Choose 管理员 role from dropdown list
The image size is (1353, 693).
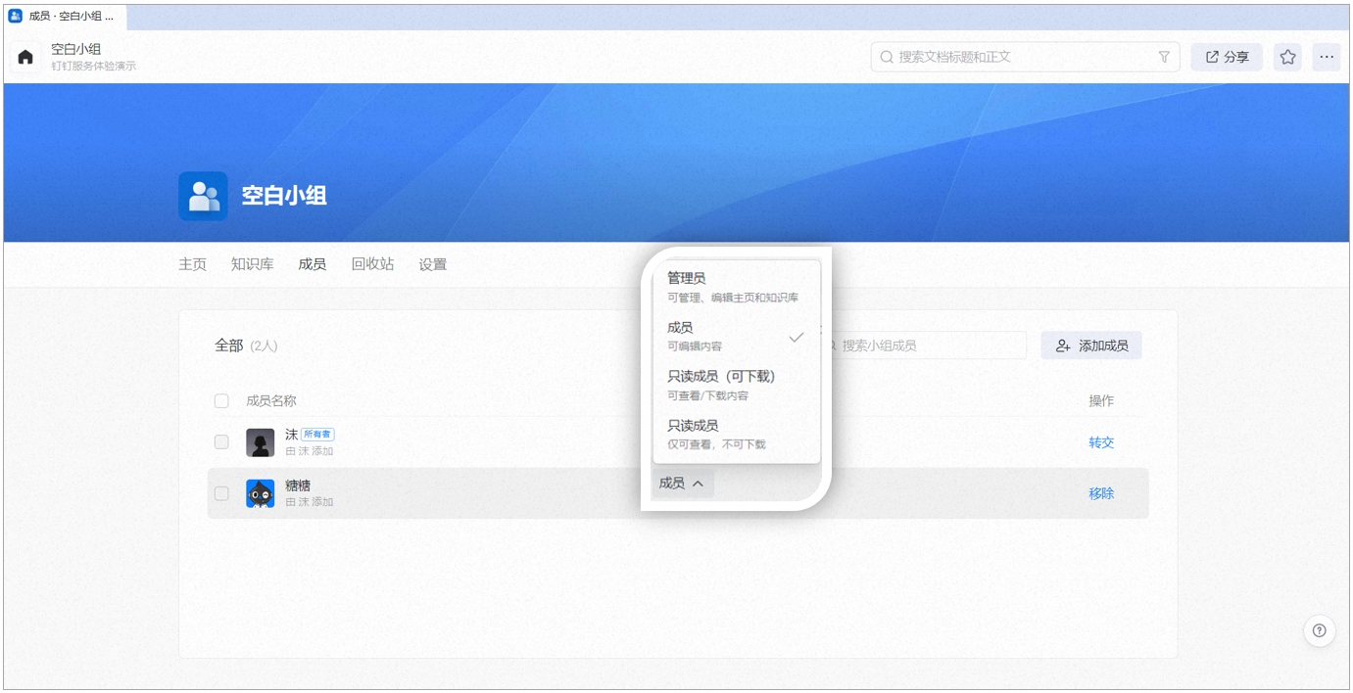pyautogui.click(x=737, y=287)
